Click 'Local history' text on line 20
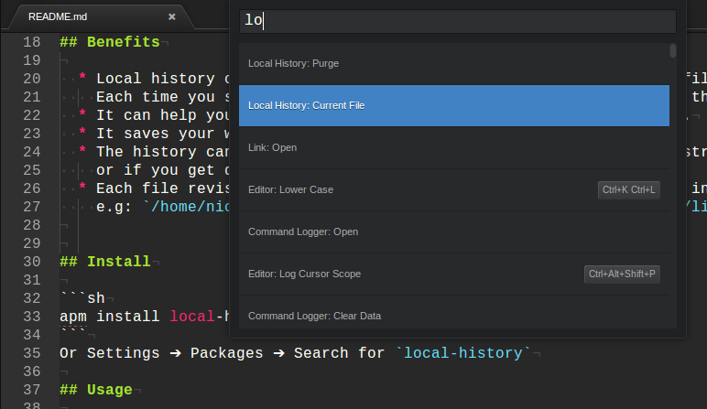The width and height of the screenshot is (707, 409). [156, 79]
